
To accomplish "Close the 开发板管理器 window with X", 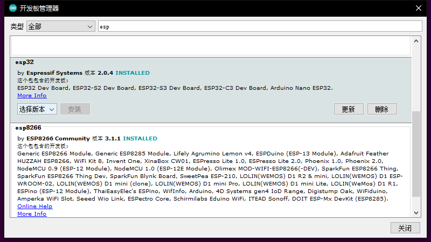I will (419, 8).
